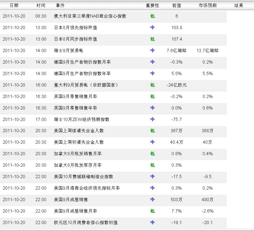Click the 结果 column header

239,6
